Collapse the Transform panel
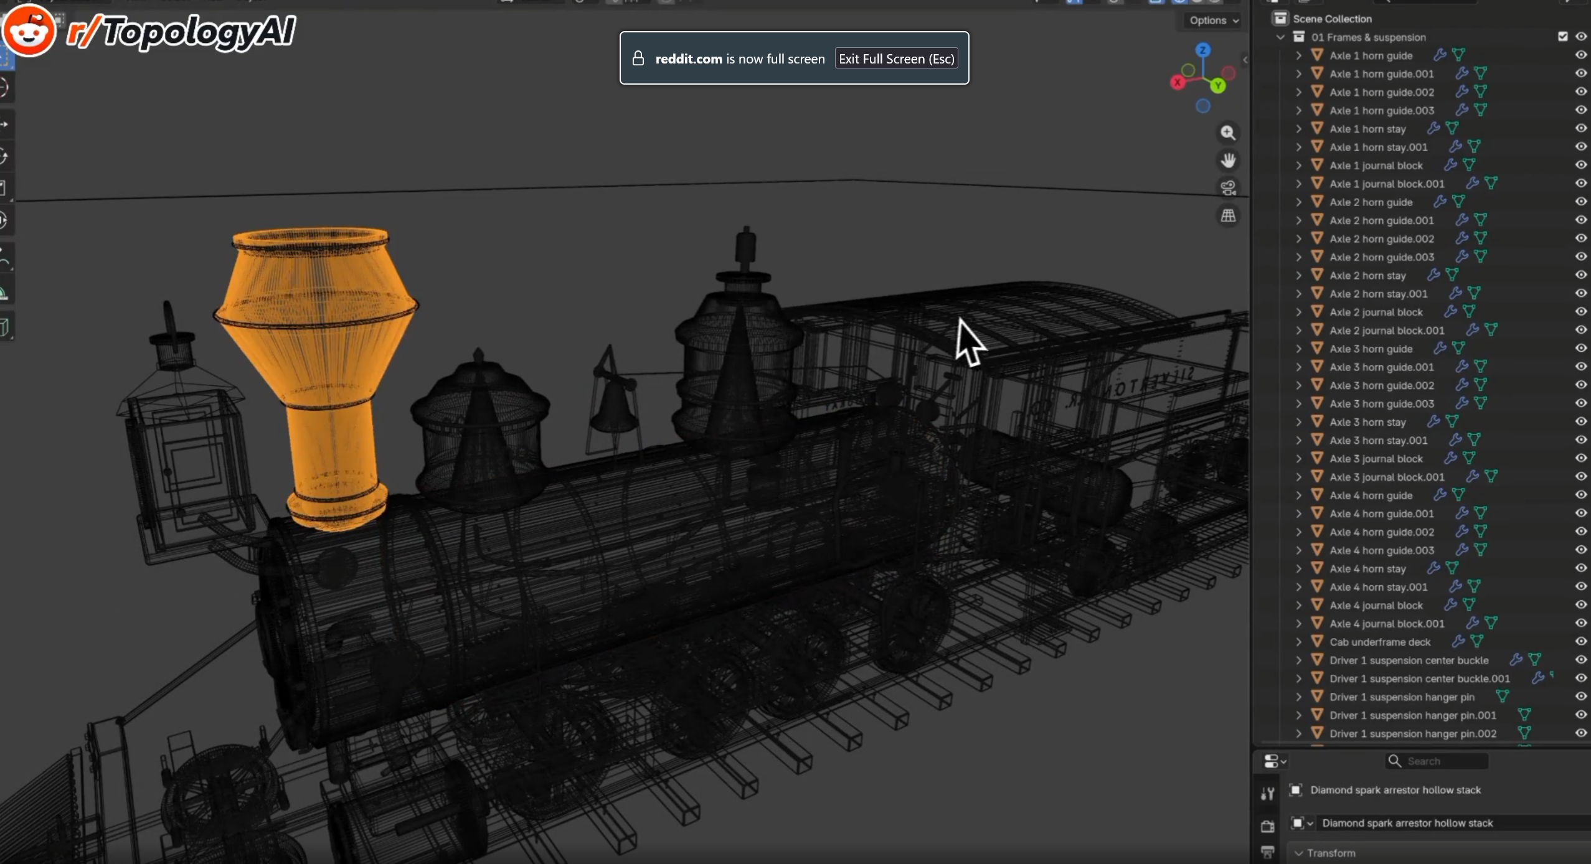This screenshot has height=864, width=1591. (1298, 853)
